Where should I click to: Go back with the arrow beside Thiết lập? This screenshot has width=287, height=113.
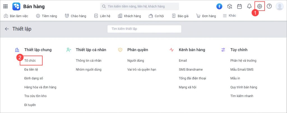[7, 29]
